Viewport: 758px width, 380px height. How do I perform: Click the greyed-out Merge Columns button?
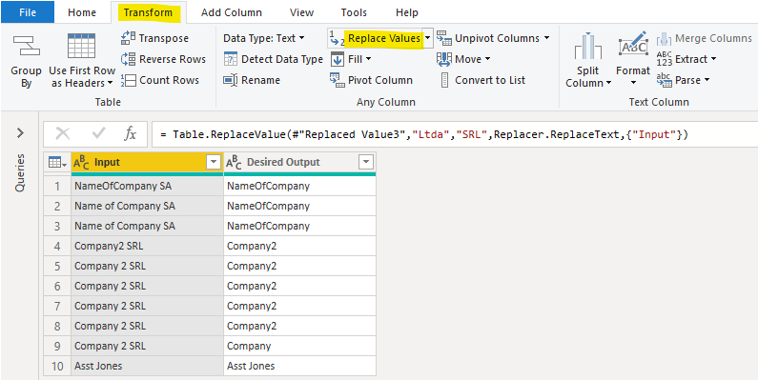tap(705, 38)
